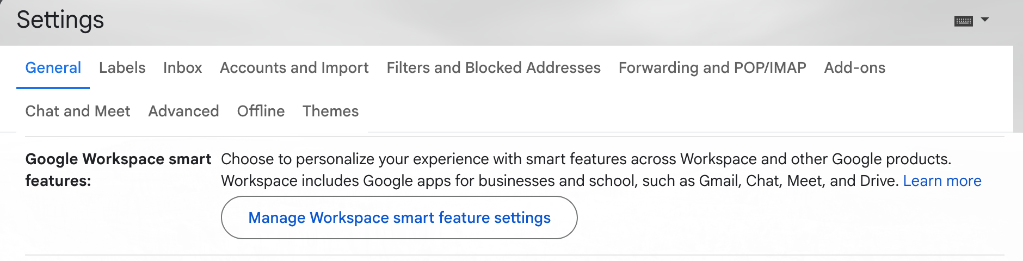Follow the Learn more link
1023x261 pixels.
point(942,181)
